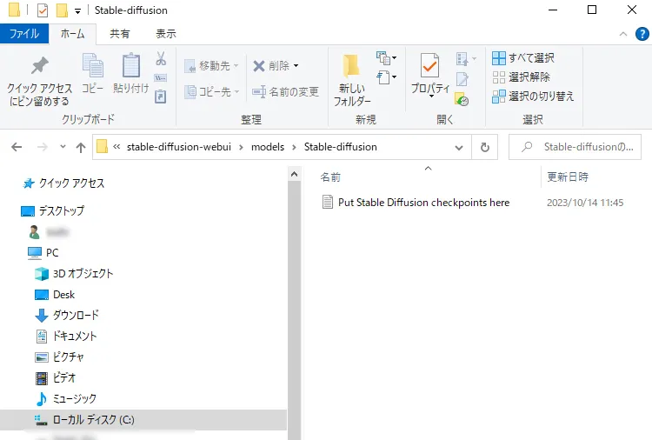This screenshot has width=652, height=440.
Task: Click models in the address path
Action: (268, 147)
